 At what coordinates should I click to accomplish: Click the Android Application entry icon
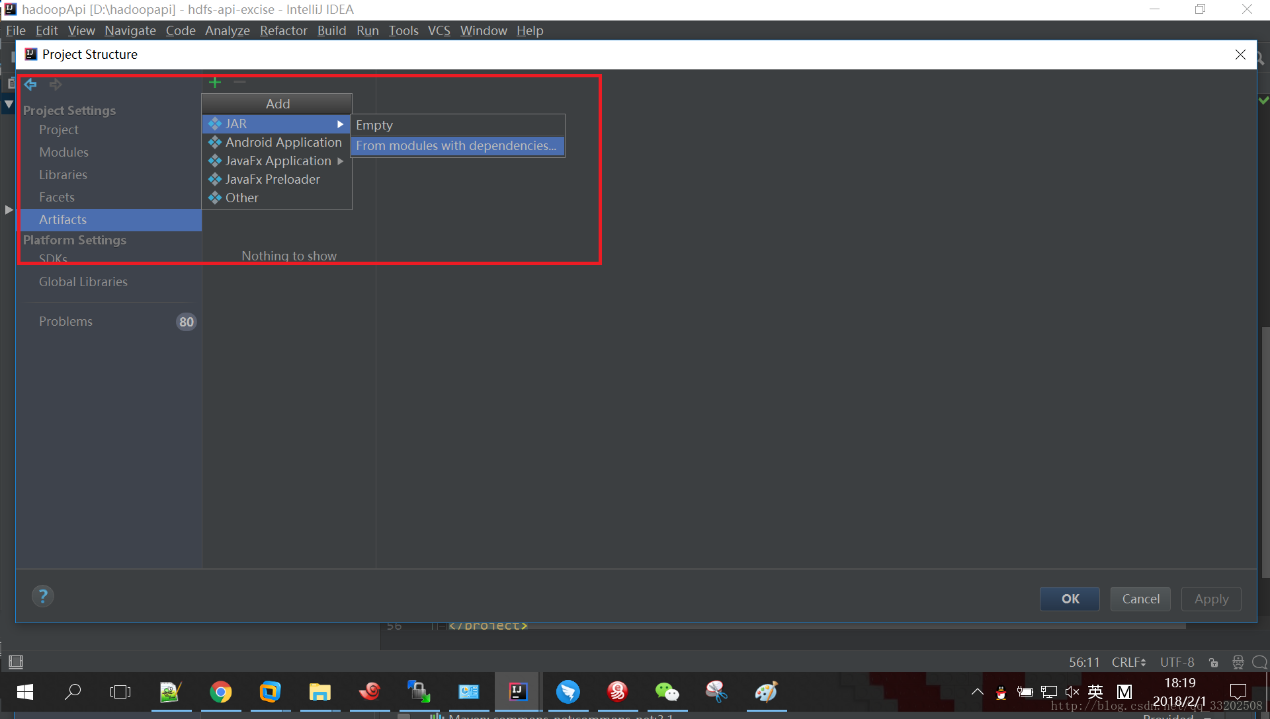pos(215,143)
